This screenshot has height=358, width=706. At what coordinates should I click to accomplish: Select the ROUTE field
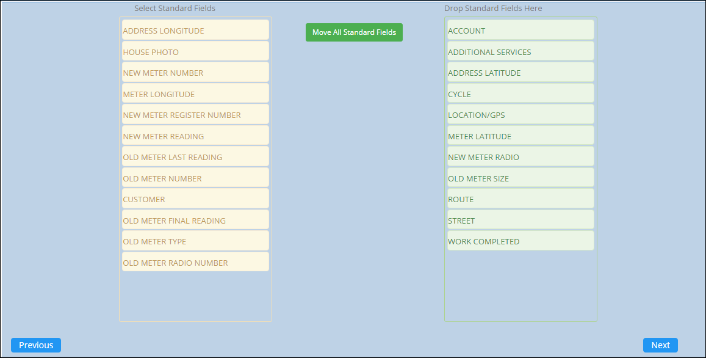tap(520, 199)
